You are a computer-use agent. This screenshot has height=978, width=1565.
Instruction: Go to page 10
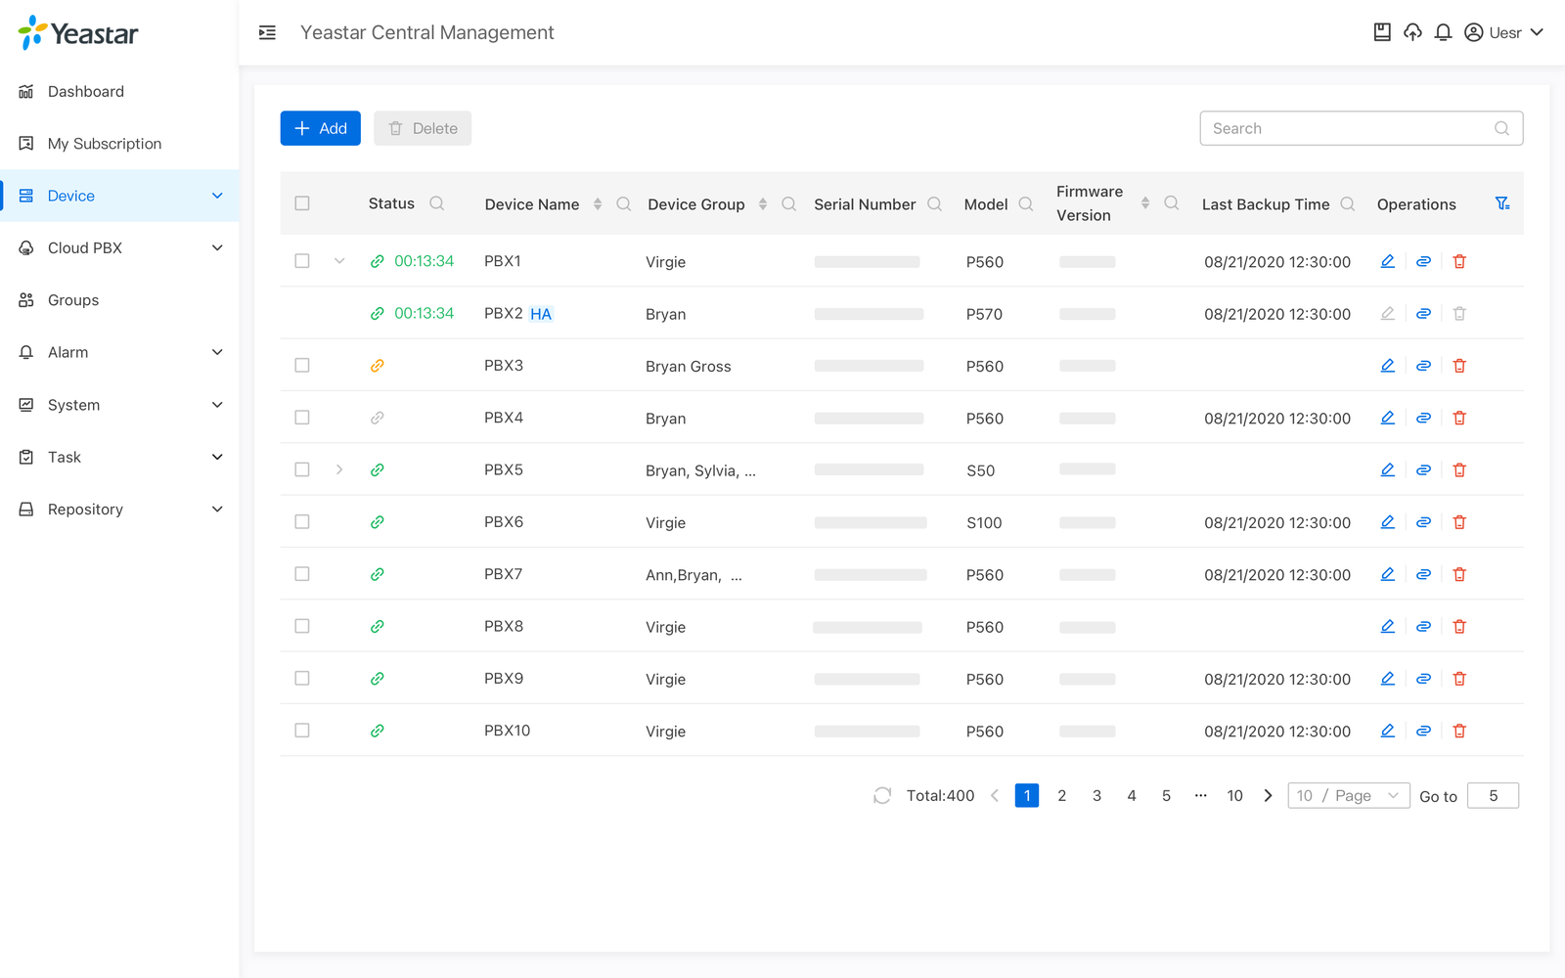pos(1234,796)
